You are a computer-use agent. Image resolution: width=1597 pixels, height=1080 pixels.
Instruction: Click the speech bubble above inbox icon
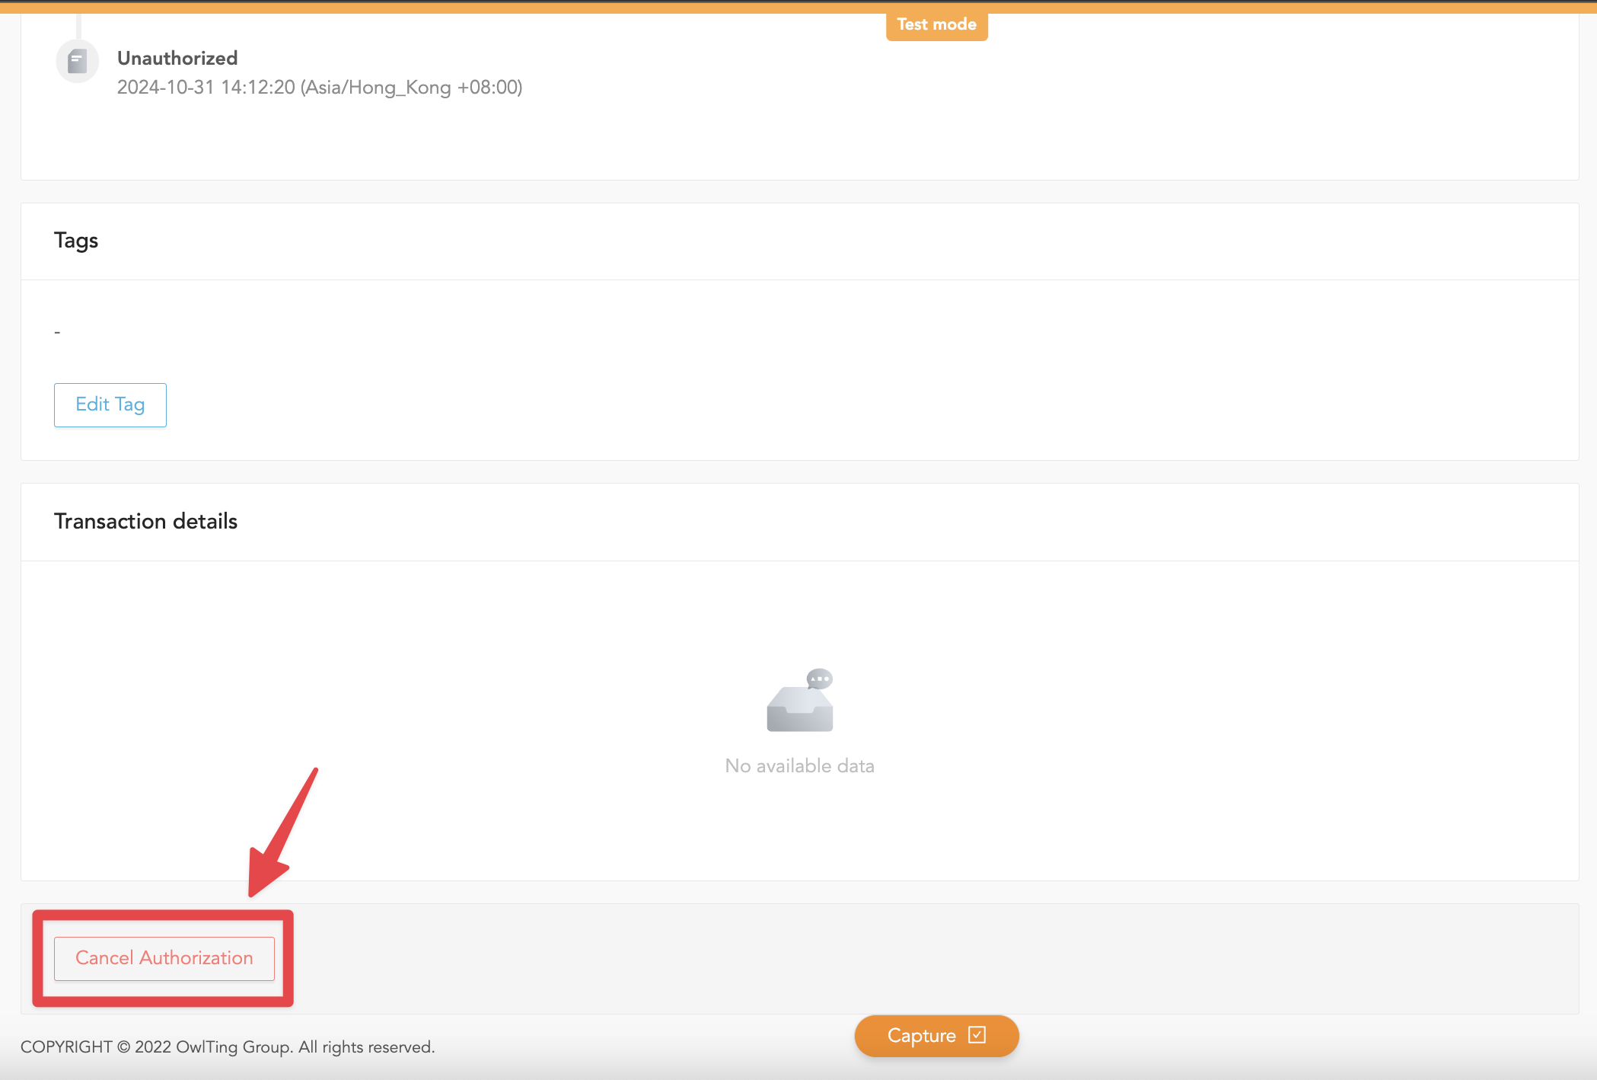pos(820,678)
